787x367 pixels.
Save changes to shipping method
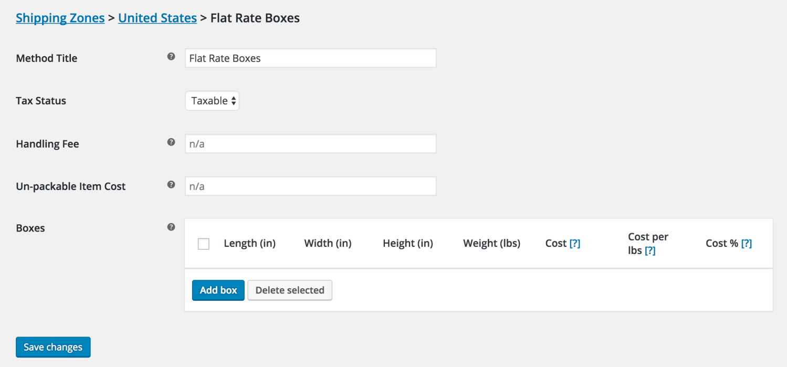(x=53, y=347)
